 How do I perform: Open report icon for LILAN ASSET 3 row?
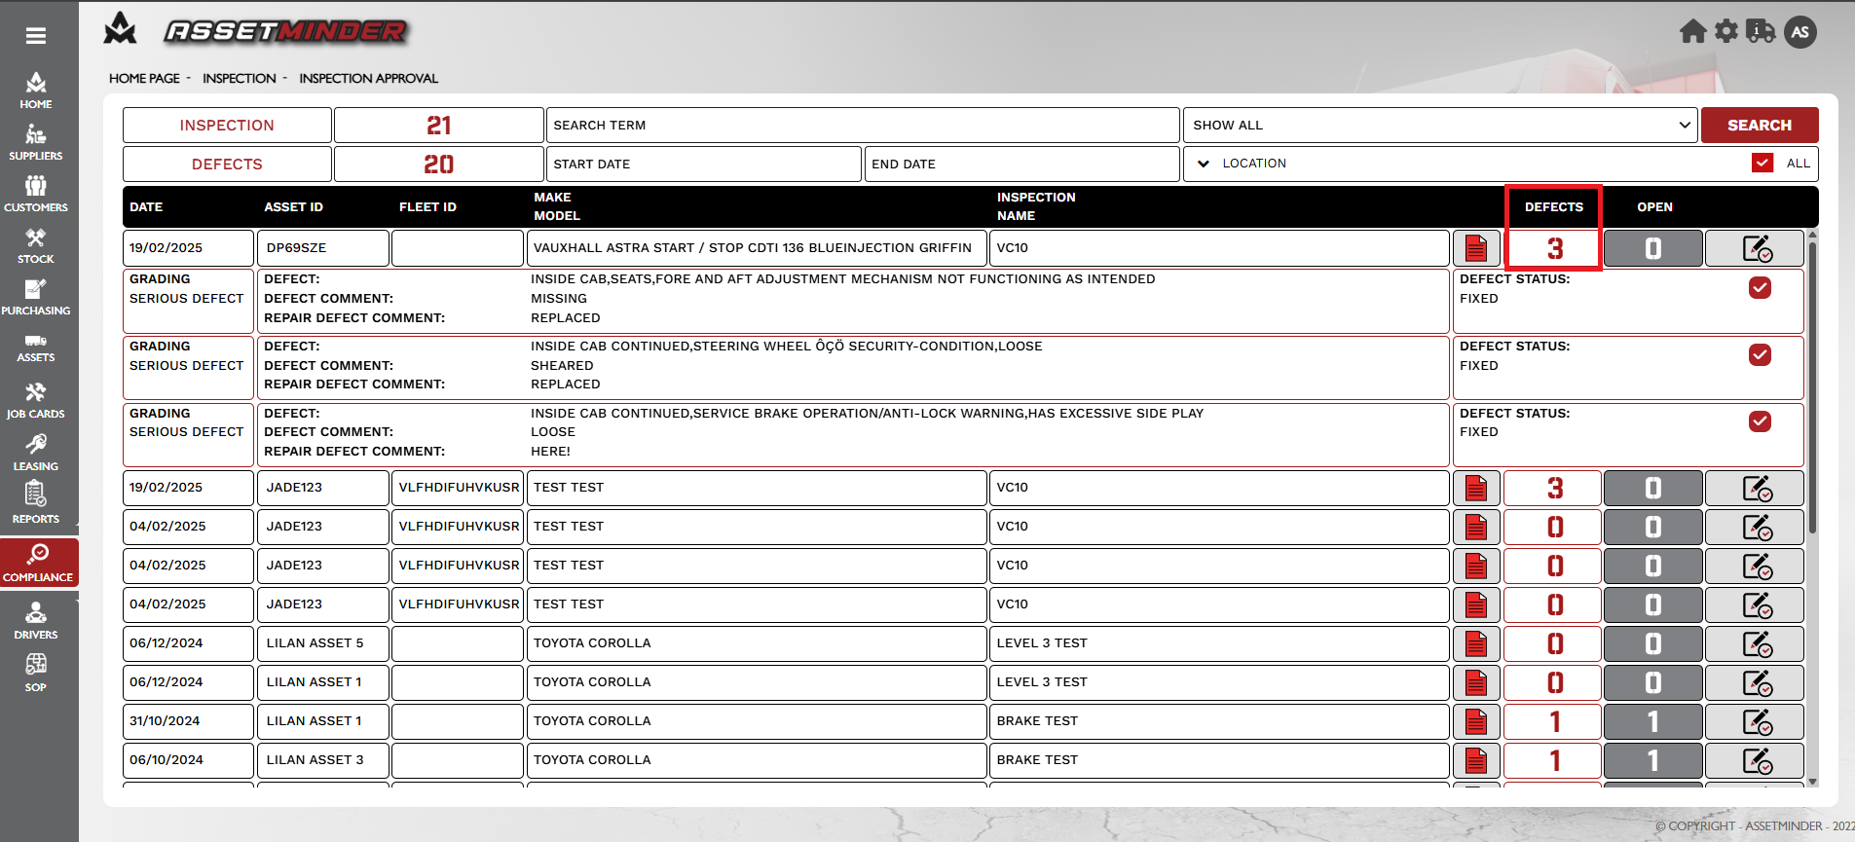pyautogui.click(x=1476, y=760)
